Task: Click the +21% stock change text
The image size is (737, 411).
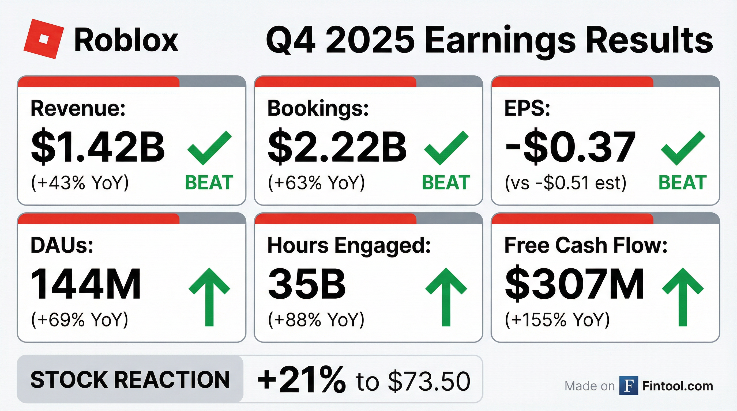Action: pos(301,380)
